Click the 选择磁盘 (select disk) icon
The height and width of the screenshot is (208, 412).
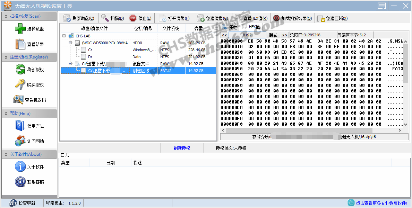pos(20,29)
